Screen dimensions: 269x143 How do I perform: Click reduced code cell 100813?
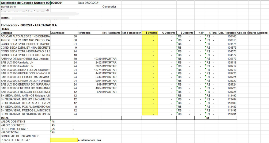click(228, 40)
